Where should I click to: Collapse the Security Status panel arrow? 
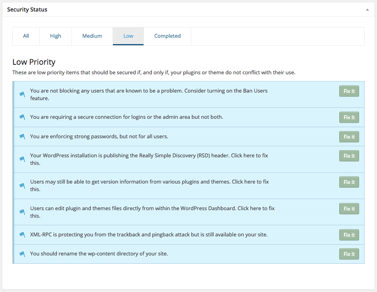tap(367, 10)
